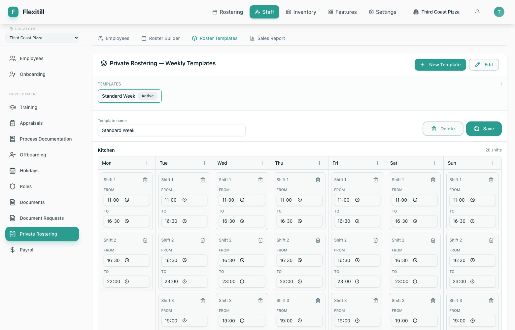515x330 pixels.
Task: Open Inventory in top navigation
Action: 301,12
